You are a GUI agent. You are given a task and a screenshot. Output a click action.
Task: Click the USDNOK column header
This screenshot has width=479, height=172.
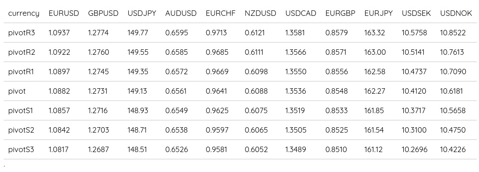click(456, 14)
